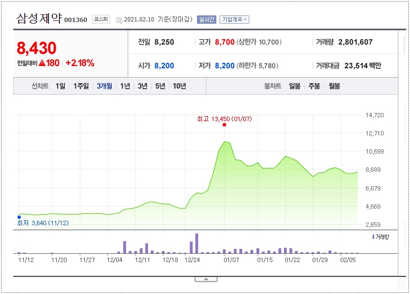The image size is (410, 294).
Task: Click the +2.18% change percentage
Action: click(80, 63)
